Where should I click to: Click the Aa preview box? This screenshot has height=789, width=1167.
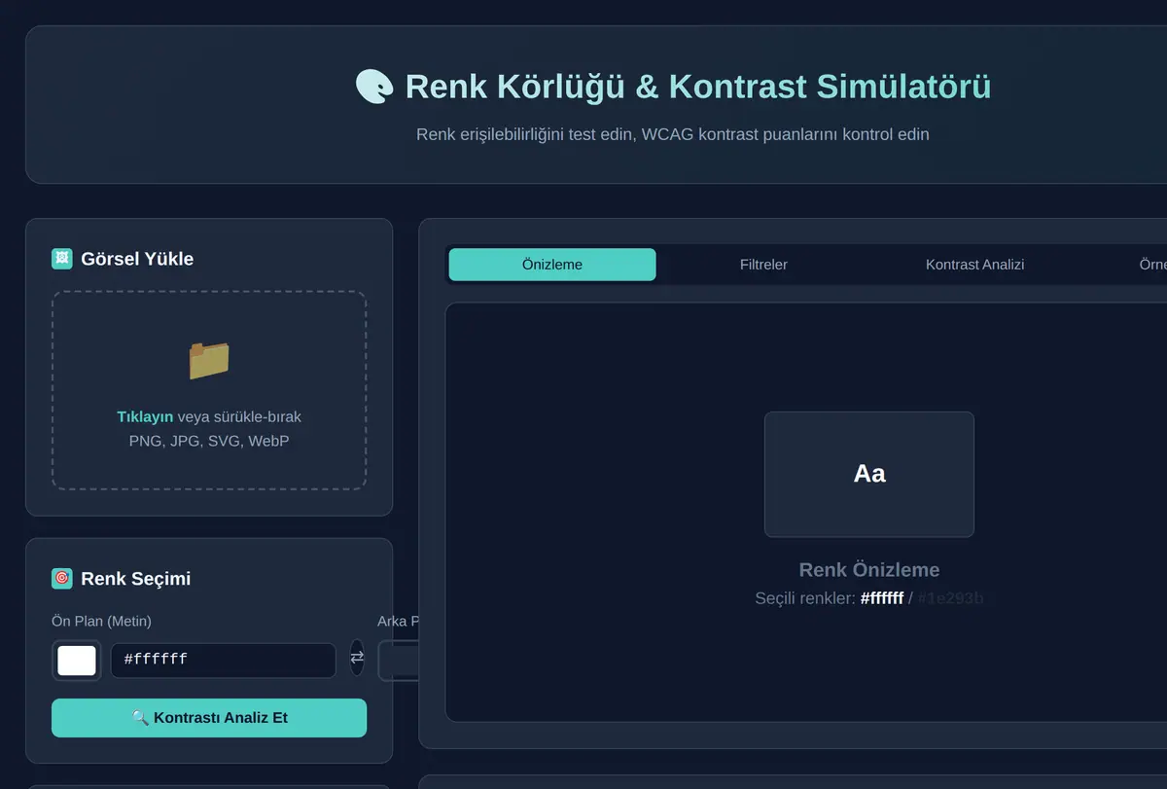coord(869,475)
